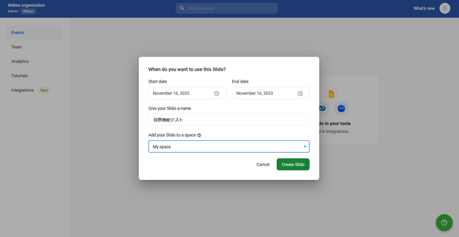Image resolution: width=459 pixels, height=237 pixels.
Task: Click the New badge next to Integrations
Action: 44,90
